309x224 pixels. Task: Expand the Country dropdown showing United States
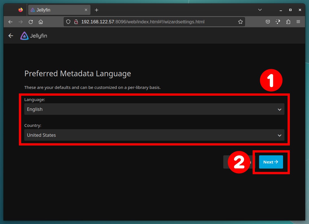pos(154,135)
